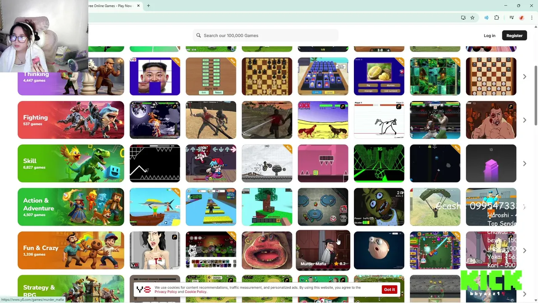Open the parachute drop game thumbnail
This screenshot has height=303, width=538.
(435, 207)
